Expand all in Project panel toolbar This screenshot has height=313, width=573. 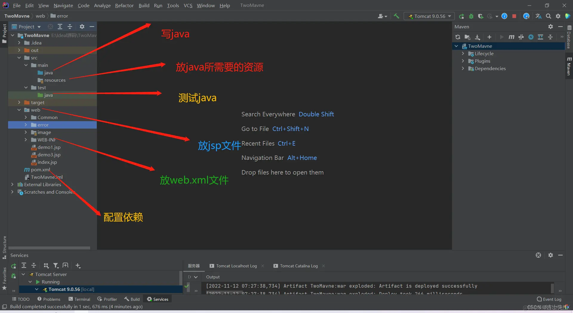click(x=60, y=27)
